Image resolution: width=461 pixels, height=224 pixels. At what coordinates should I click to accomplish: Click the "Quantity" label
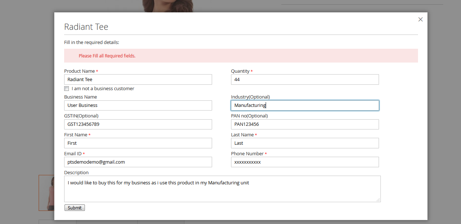point(240,71)
